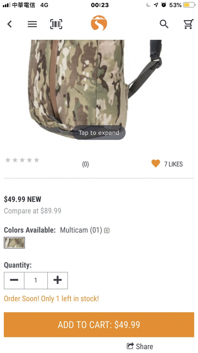Open the 7 LIKES text

tap(173, 164)
